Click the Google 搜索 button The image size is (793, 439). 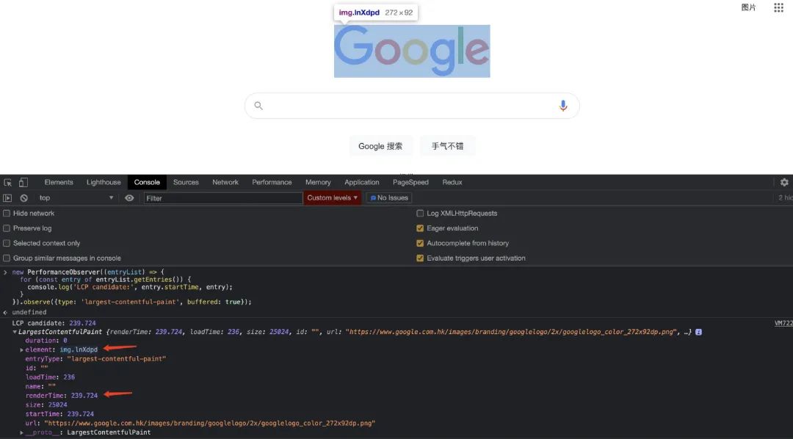click(x=380, y=146)
